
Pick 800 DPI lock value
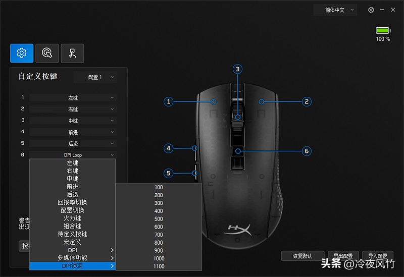pyautogui.click(x=159, y=243)
